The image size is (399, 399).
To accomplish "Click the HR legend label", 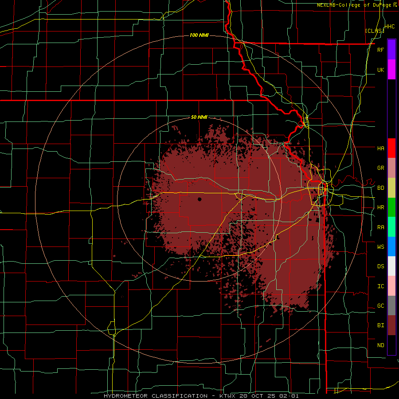I will (380, 207).
